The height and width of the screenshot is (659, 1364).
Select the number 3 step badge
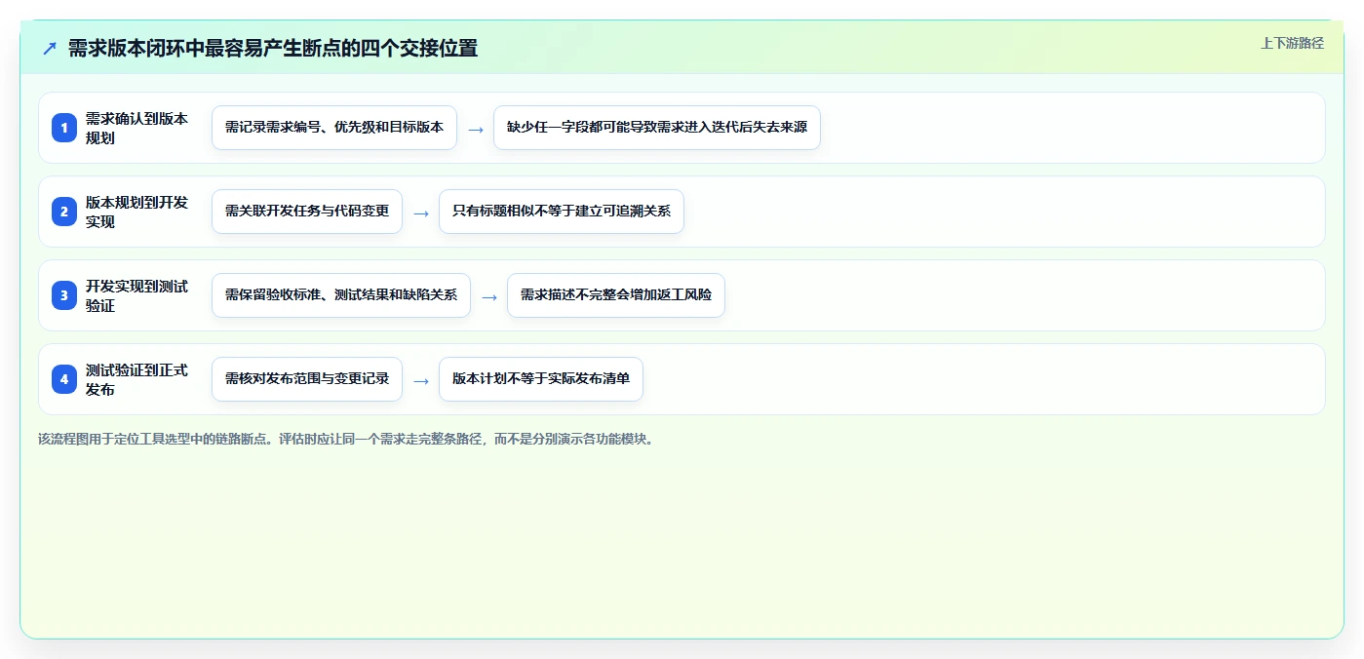[x=64, y=295]
